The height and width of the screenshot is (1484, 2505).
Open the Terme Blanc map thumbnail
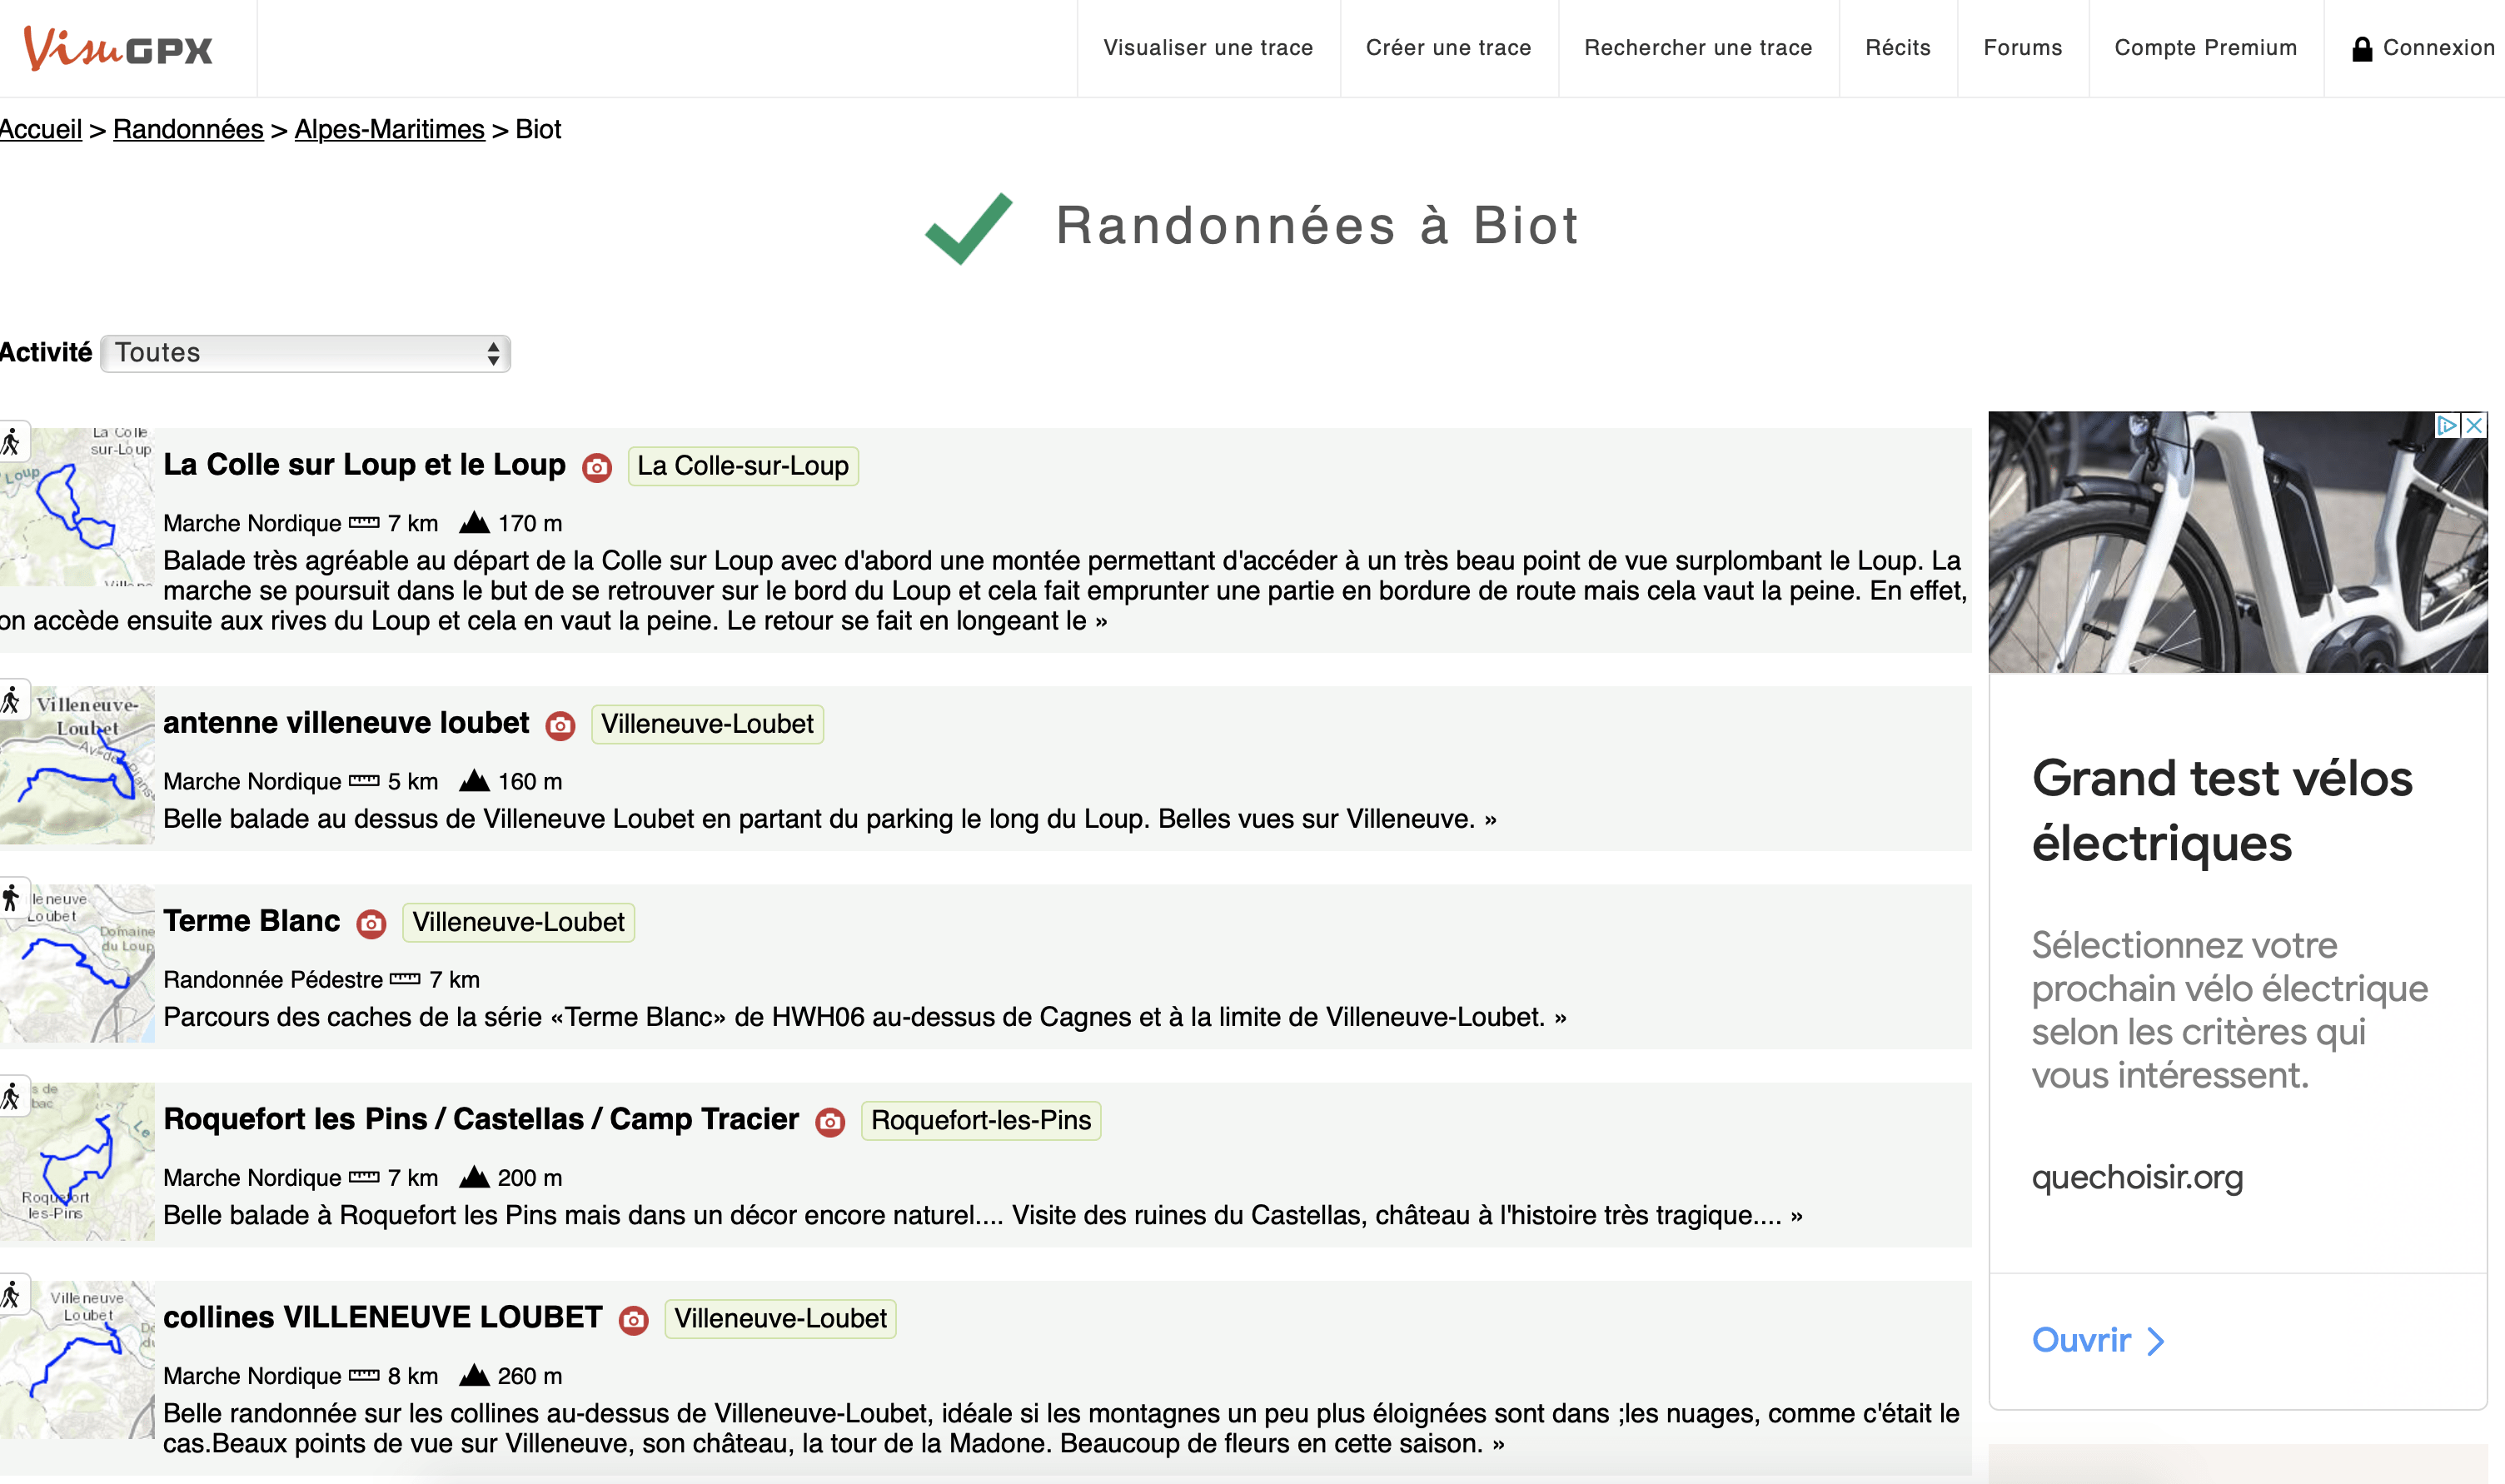coord(78,963)
